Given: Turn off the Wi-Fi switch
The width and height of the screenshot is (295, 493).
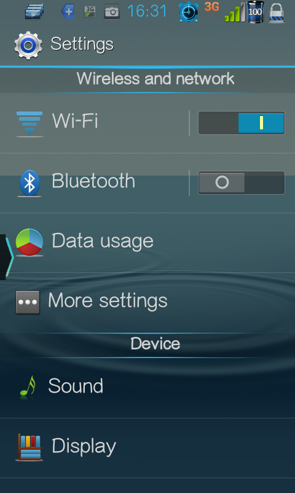Looking at the screenshot, I should 242,123.
